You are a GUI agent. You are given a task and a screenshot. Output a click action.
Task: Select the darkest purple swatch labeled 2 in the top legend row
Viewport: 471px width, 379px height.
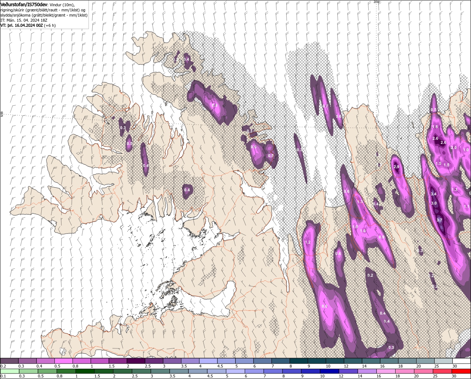pyautogui.click(x=136, y=361)
